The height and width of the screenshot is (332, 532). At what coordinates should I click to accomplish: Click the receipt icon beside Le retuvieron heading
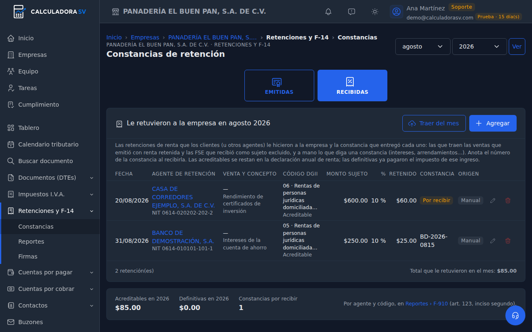(119, 124)
